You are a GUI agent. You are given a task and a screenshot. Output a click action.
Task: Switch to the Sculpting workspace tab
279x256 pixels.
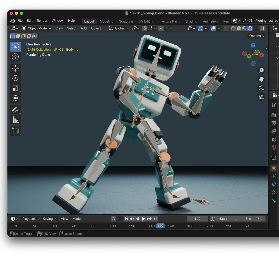(x=126, y=21)
